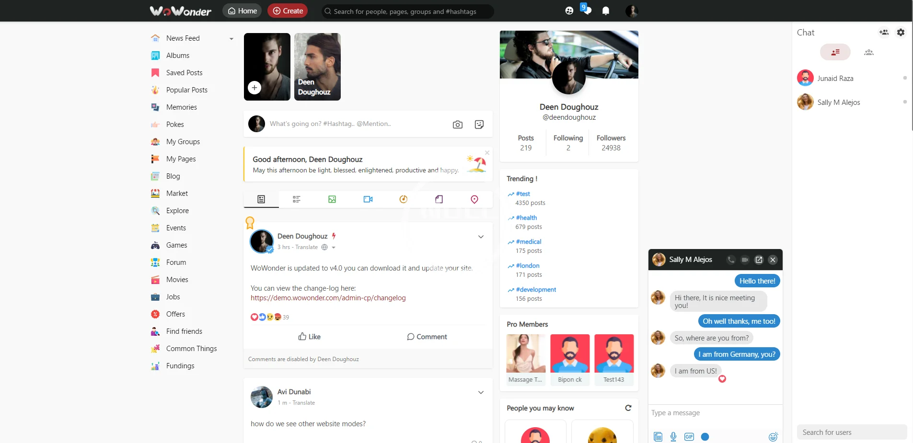Select the photos filter tab

click(x=332, y=199)
